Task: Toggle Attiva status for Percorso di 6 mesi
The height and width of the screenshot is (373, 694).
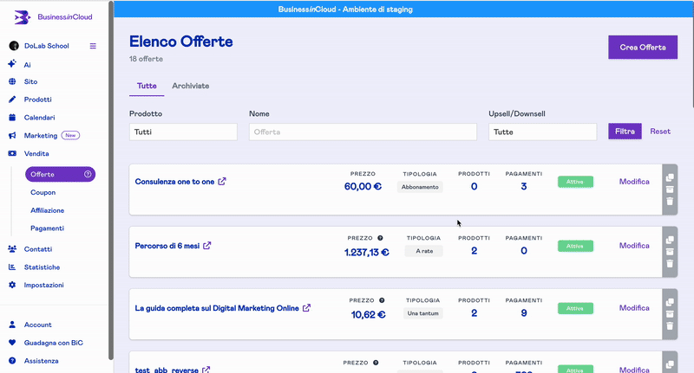Action: [574, 246]
